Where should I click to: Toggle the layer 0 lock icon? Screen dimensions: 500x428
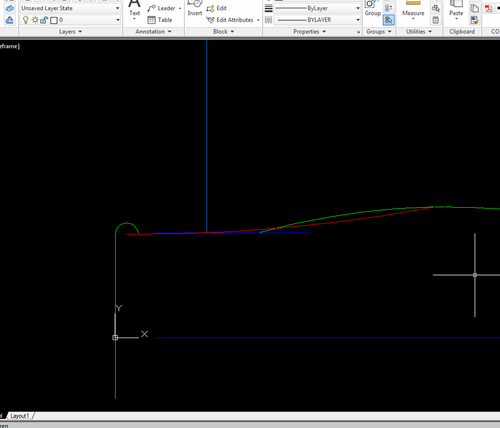pos(43,20)
